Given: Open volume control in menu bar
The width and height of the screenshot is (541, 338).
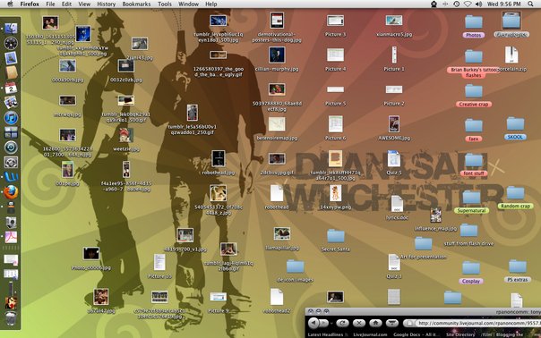Looking at the screenshot, I should 478,4.
